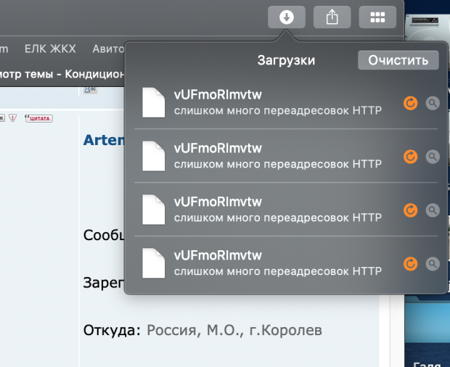The image size is (450, 367).
Task: Click the magnifier on the third download
Action: tap(432, 210)
